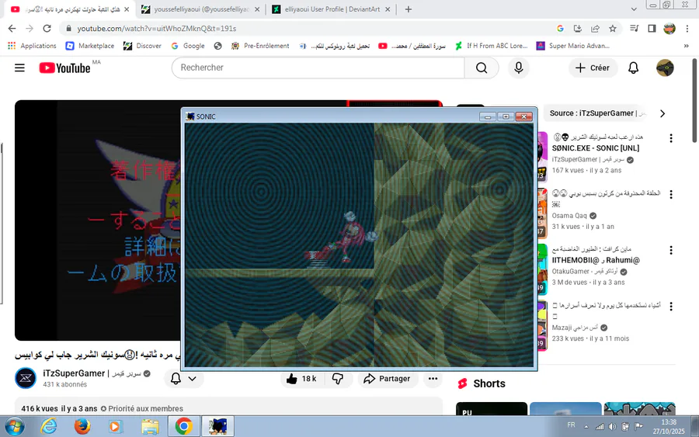699x437 pixels.
Task: Go to the YouTube home logo
Action: tap(64, 68)
